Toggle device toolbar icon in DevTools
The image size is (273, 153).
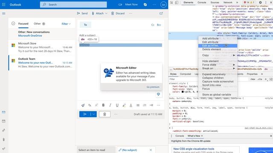click(177, 3)
